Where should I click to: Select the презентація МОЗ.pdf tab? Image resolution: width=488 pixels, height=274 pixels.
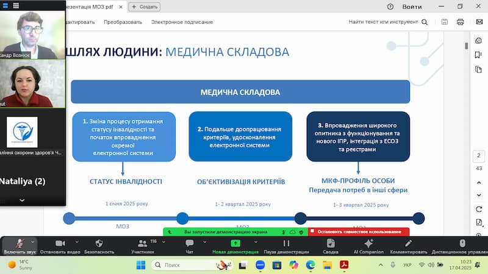click(x=90, y=7)
